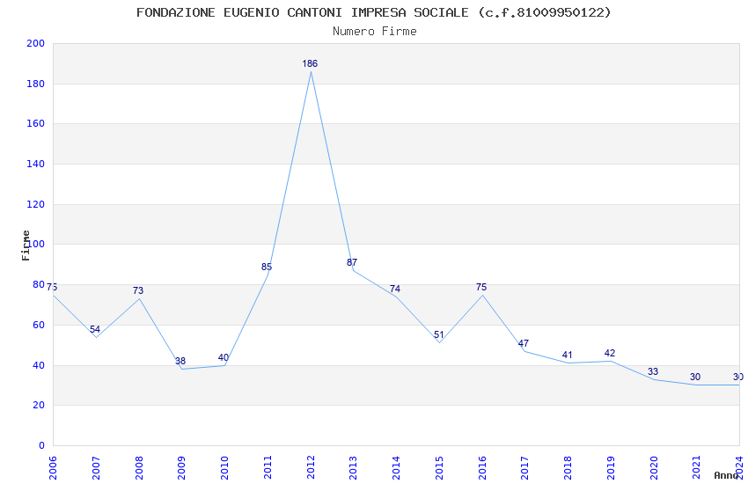Click the x-axis year label 2021
Image resolution: width=748 pixels, height=484 pixels.
pyautogui.click(x=696, y=468)
